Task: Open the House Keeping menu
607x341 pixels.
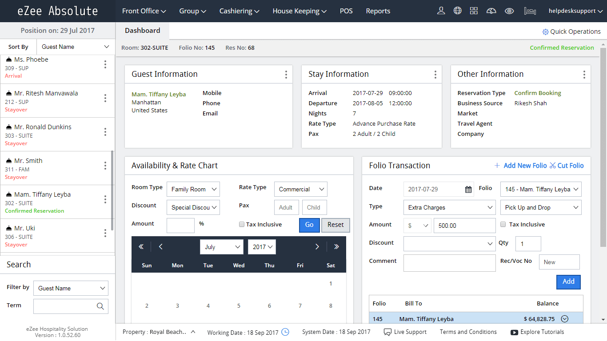Action: click(299, 11)
